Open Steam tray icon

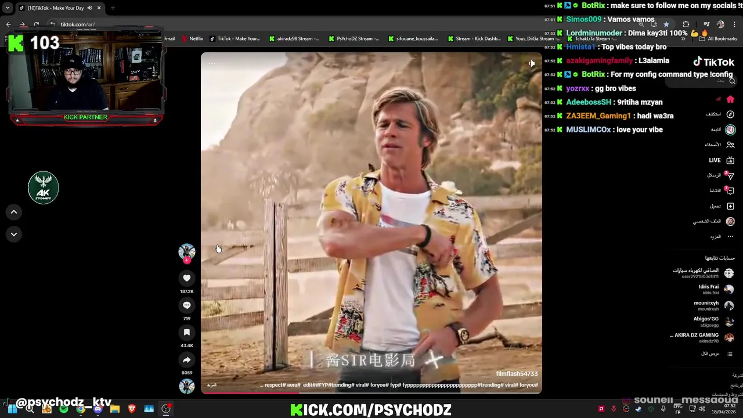tap(638, 409)
